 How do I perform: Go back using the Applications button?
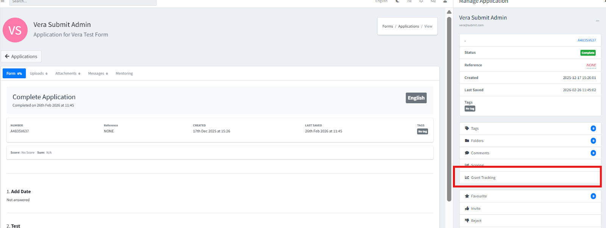[21, 56]
